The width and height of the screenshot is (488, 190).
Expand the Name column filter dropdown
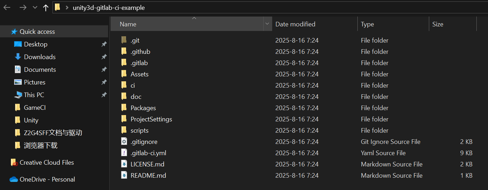click(267, 24)
